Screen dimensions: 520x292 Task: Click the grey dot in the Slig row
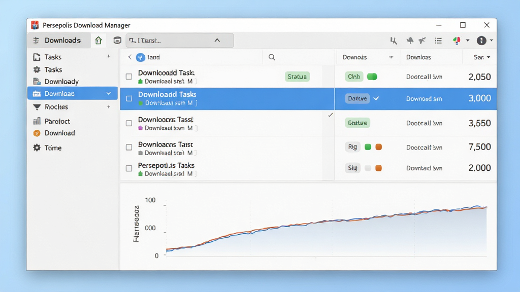(368, 168)
